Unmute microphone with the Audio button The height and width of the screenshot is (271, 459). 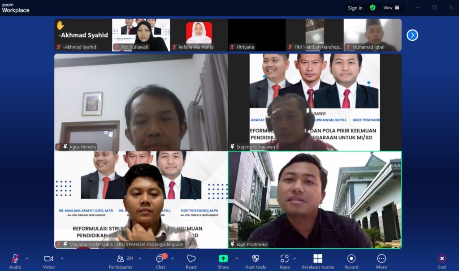15,261
